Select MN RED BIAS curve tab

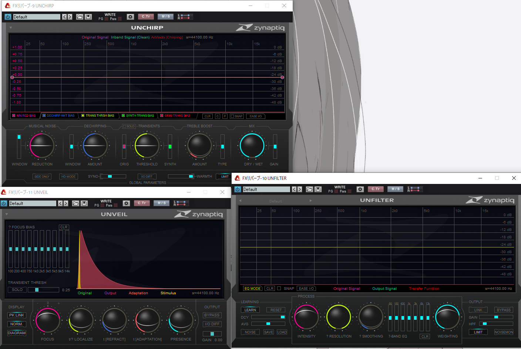click(x=24, y=115)
